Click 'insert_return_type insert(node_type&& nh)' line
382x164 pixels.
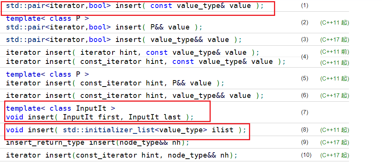pyautogui.click(x=97, y=142)
